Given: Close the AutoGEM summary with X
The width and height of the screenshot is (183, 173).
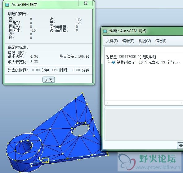Looking at the screenshot, I should 86,3.
